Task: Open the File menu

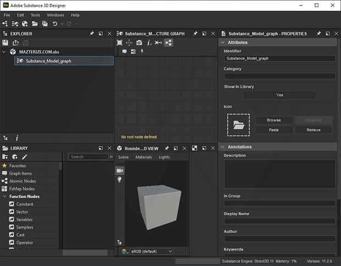Action: (x=7, y=15)
